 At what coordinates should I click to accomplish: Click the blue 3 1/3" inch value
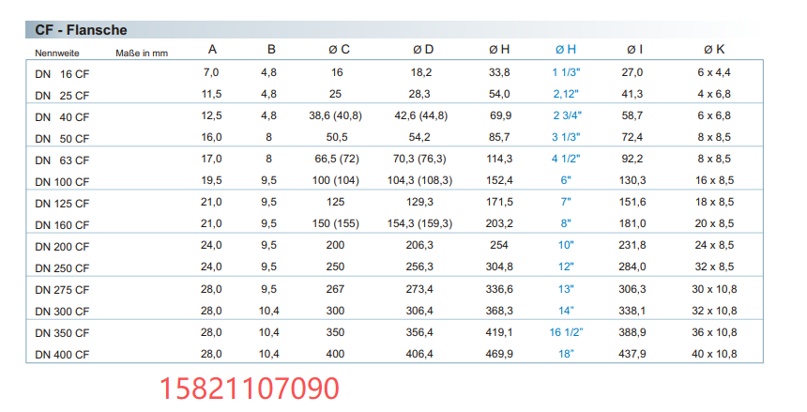[565, 137]
